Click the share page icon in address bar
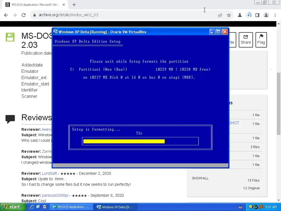The width and height of the screenshot is (281, 211). coord(220,15)
